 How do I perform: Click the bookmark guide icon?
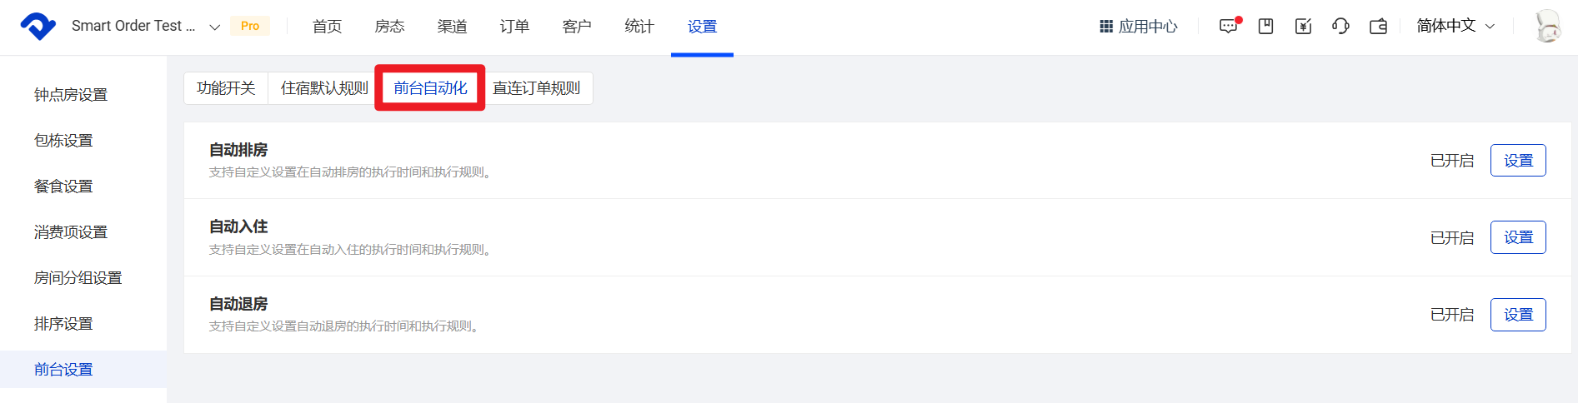click(1265, 27)
